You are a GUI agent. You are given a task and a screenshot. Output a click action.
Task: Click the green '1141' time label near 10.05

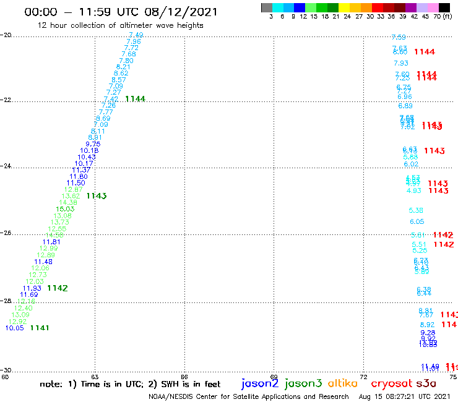coord(40,328)
